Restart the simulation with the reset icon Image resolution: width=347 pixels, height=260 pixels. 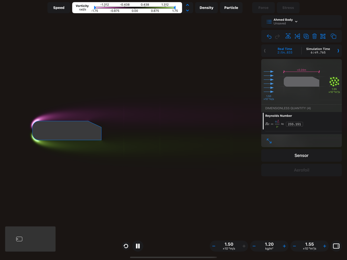click(126, 246)
